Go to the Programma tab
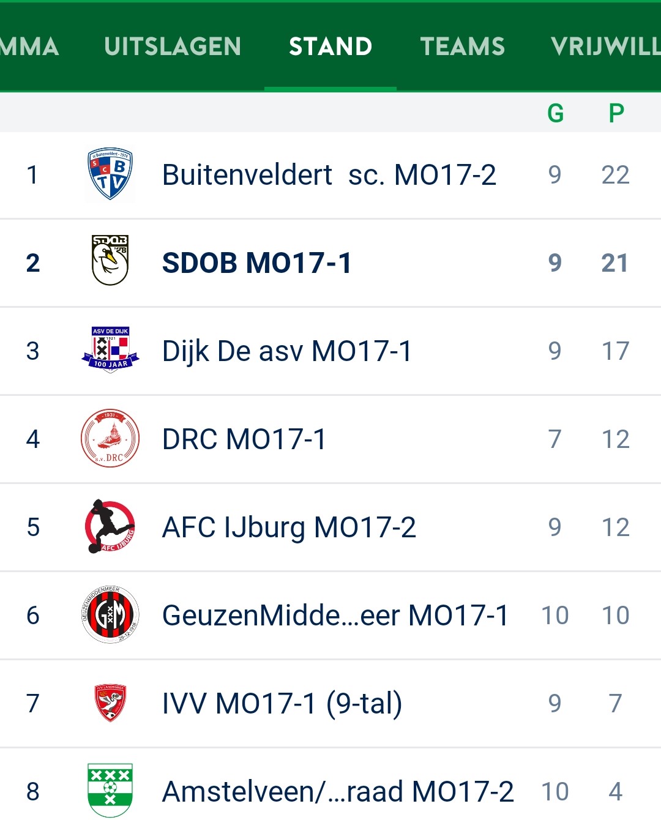The width and height of the screenshot is (661, 820). pos(29,47)
